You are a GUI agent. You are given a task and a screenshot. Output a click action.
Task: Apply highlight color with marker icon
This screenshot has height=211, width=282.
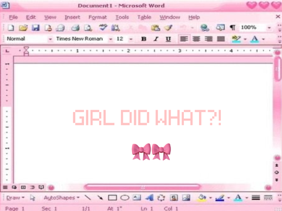click(x=236, y=39)
